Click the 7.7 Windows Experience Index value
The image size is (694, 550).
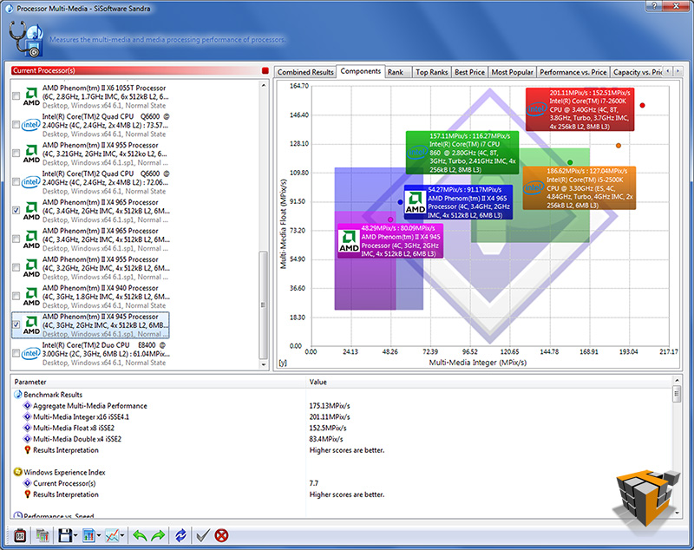tap(314, 482)
